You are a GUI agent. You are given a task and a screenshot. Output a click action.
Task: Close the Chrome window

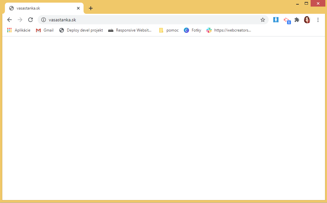(318, 3)
